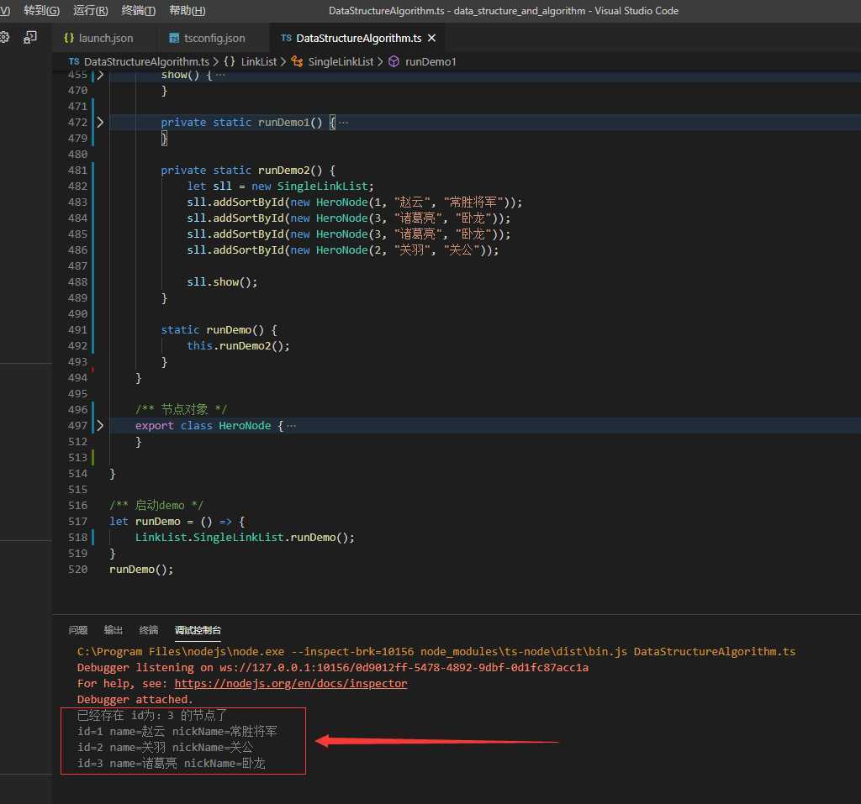Screen dimensions: 861x804
Task: Click line number 517 in the gutter
Action: click(x=77, y=522)
